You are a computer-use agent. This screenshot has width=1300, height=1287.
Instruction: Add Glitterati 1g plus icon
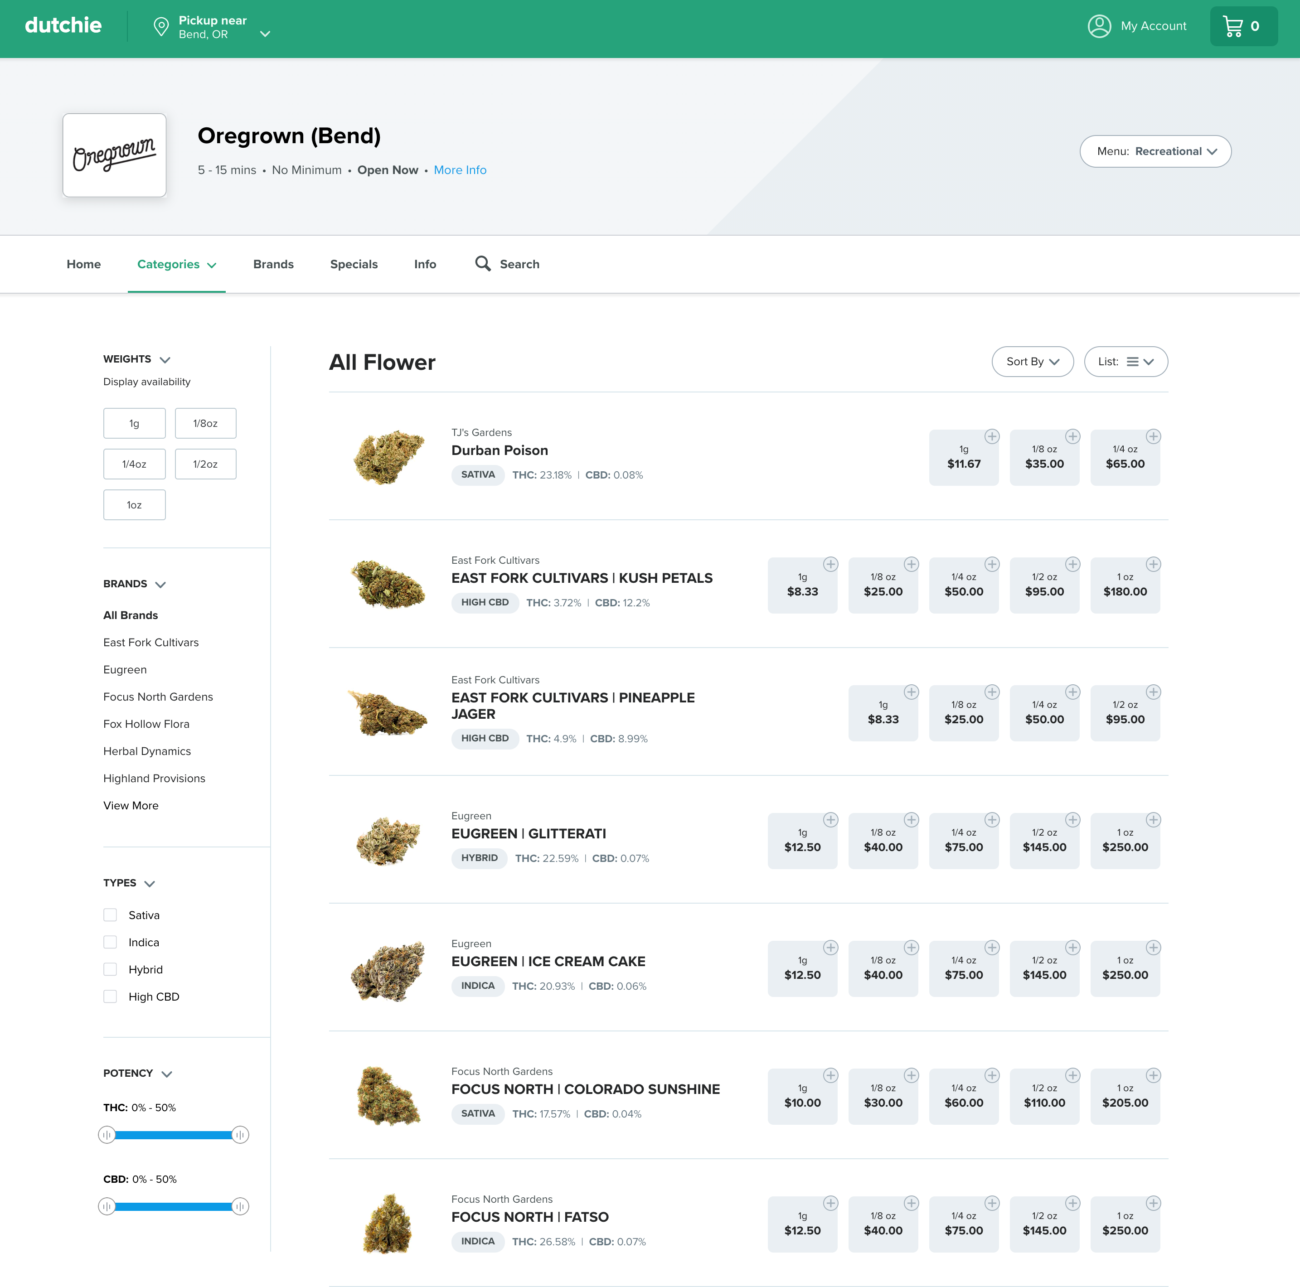click(830, 819)
